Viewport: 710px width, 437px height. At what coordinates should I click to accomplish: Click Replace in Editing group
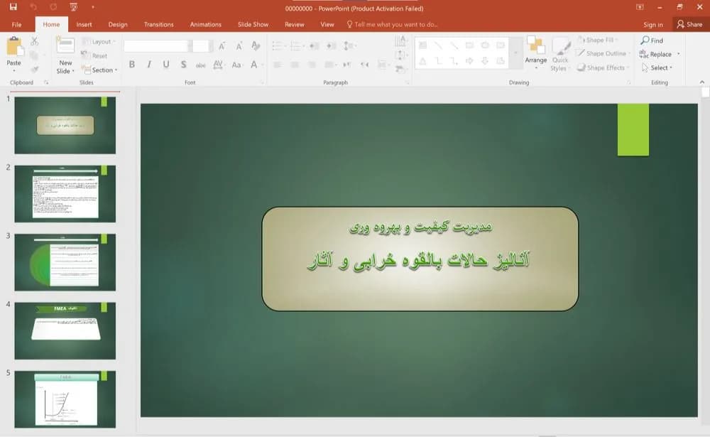click(655, 54)
